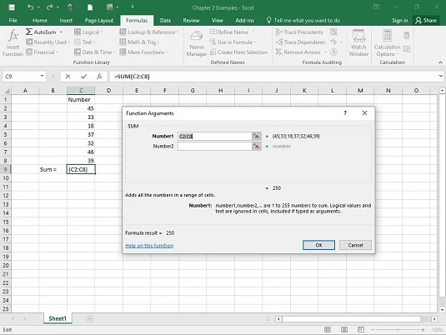
Task: Open the Name Manager
Action: pos(197,43)
